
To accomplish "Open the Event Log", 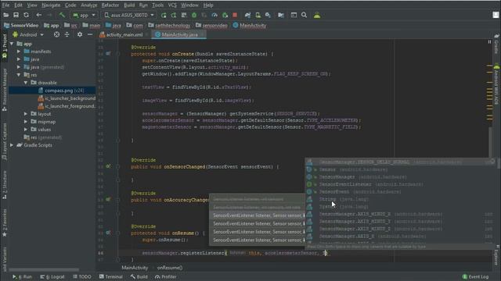I will point(476,277).
